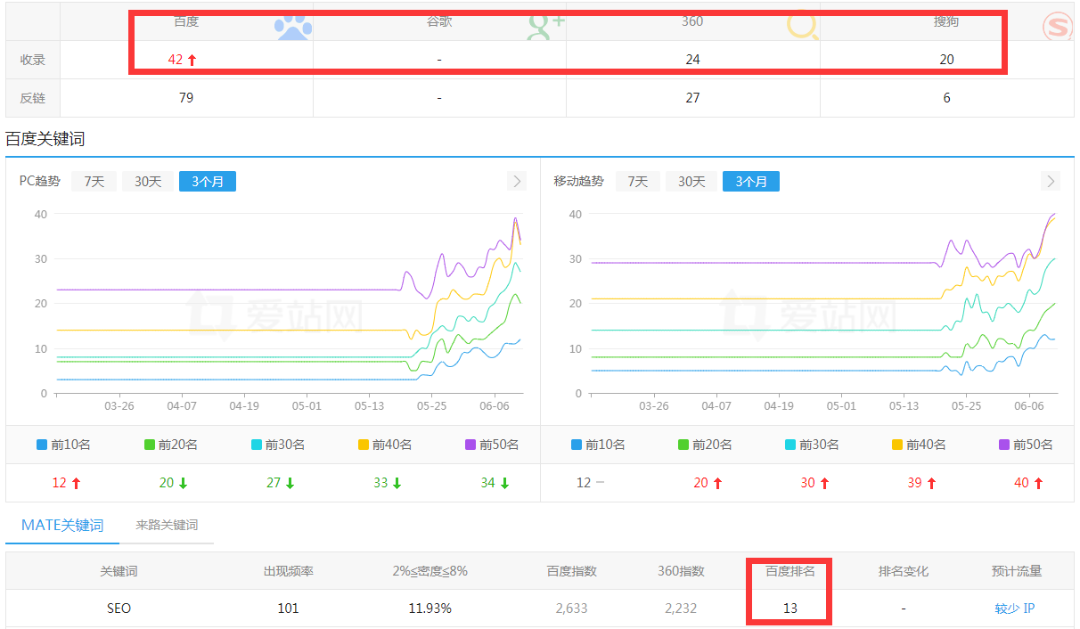The height and width of the screenshot is (629, 1080).
Task: Select 7天 in PC趋势
Action: 94,181
